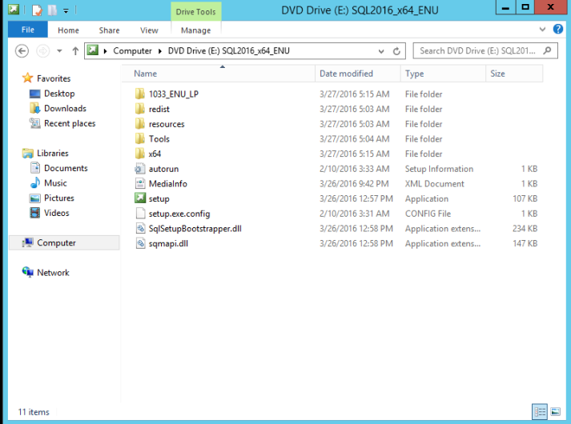Click the '2/10/2016 3:33 AM' date cell
The height and width of the screenshot is (424, 571).
click(x=354, y=169)
